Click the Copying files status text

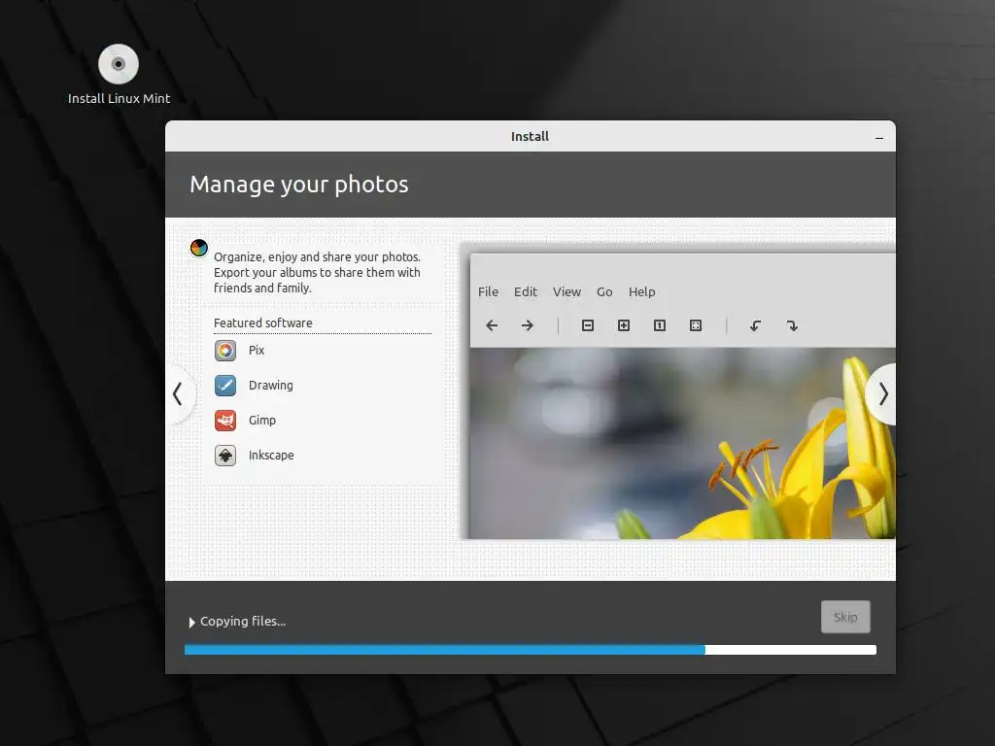coord(243,621)
